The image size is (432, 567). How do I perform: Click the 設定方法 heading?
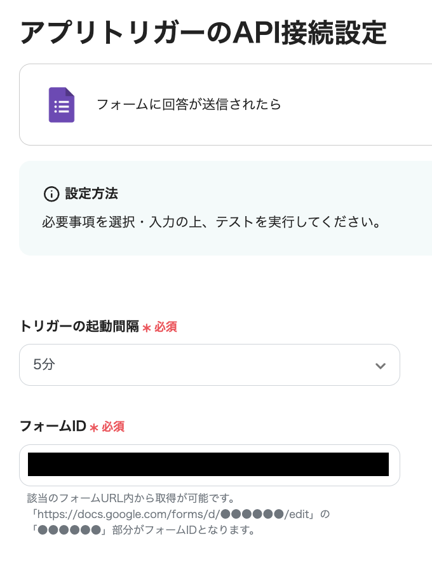[91, 193]
